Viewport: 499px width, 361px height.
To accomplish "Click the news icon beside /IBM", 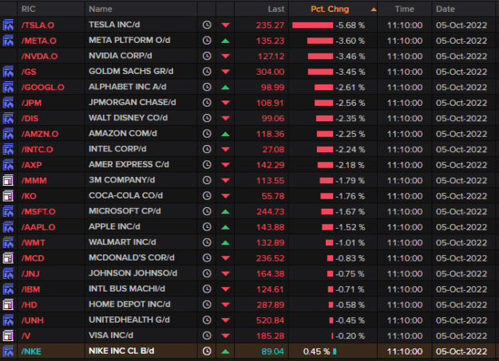I will tap(8, 289).
